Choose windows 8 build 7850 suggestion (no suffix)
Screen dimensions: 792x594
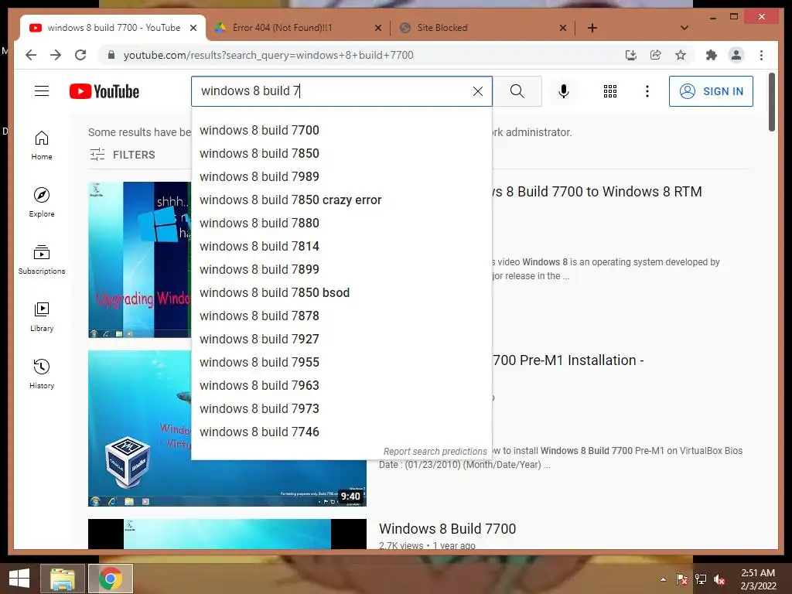[x=341, y=154]
